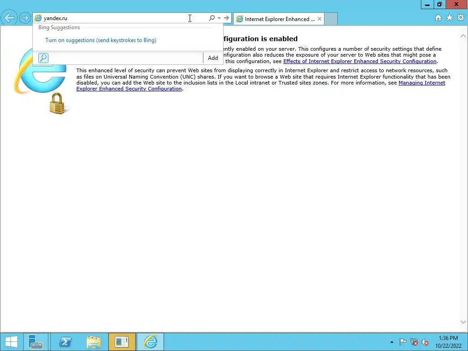Switch to the highlighted taskbar window app
Viewport: 468px width, 351px height.
click(122, 342)
